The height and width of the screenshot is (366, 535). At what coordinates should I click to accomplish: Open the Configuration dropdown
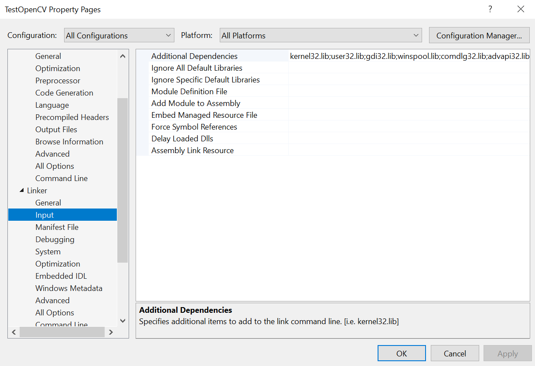click(x=168, y=35)
